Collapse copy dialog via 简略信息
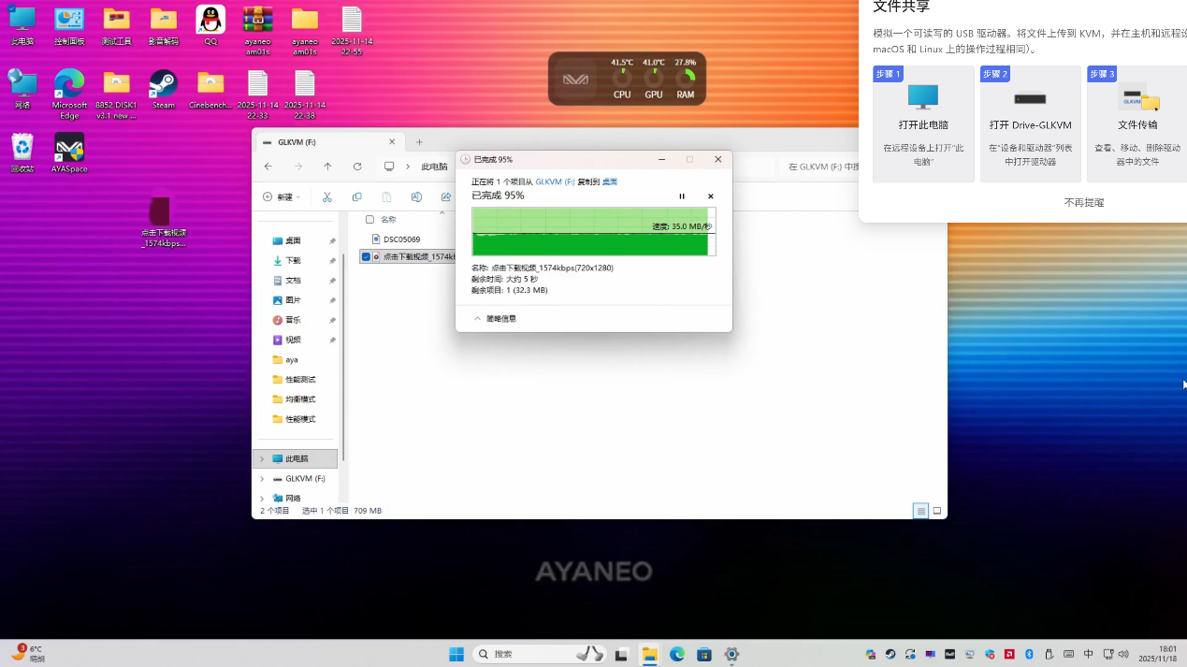 (496, 319)
